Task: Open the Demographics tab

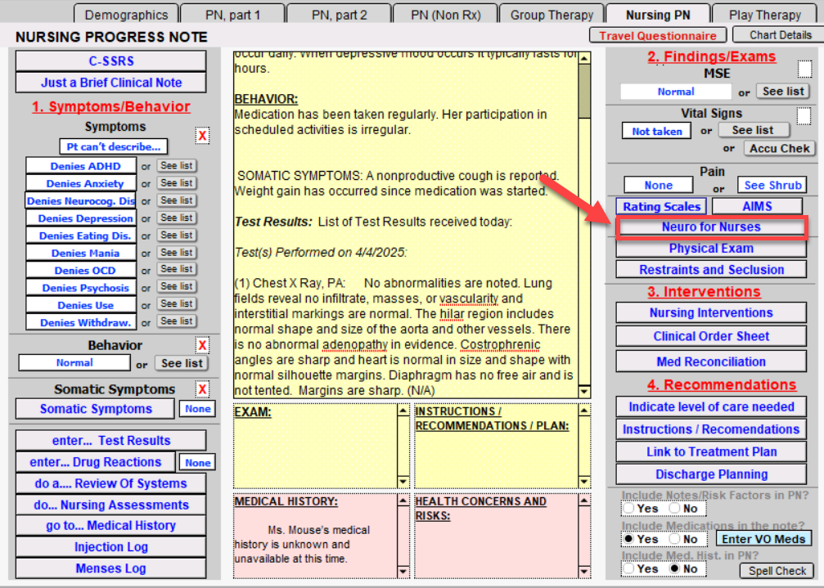Action: point(126,15)
